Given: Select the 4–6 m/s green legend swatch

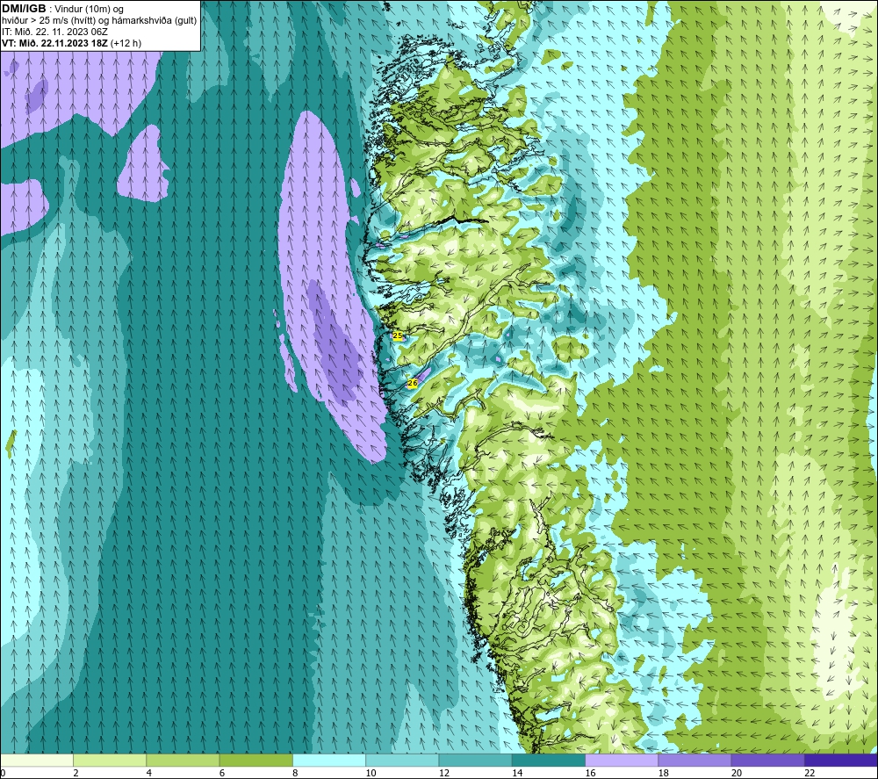Looking at the screenshot, I should [x=184, y=760].
